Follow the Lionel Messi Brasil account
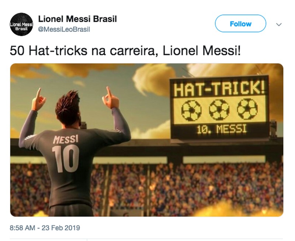Screen dimensions: 295x241 click(x=240, y=24)
